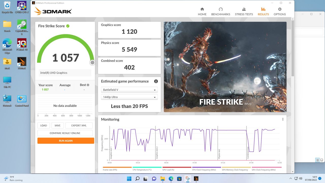Open the Home tab in 3DMark
The width and height of the screenshot is (325, 183).
(202, 11)
